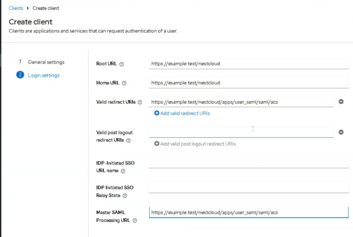Edit the Valid redirect URIs text field
This screenshot has width=353, height=237.
[x=241, y=101]
